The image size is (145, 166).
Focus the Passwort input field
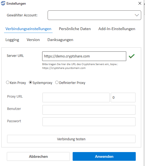tap(89, 122)
